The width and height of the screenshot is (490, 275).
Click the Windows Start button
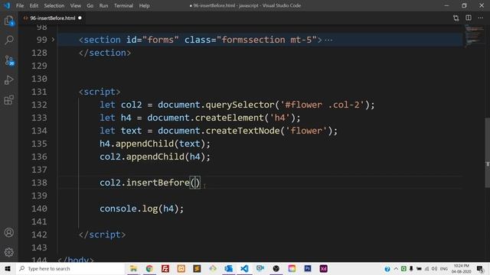pos(8,268)
